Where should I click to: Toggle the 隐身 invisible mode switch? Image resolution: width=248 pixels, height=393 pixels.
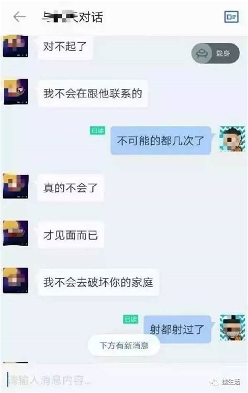[x=216, y=53]
